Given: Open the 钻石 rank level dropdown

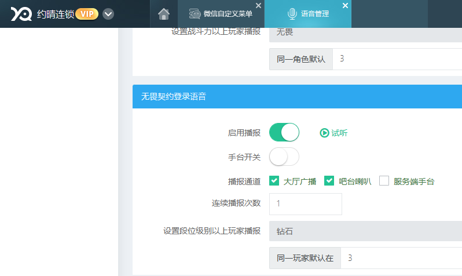Looking at the screenshot, I should 366,231.
